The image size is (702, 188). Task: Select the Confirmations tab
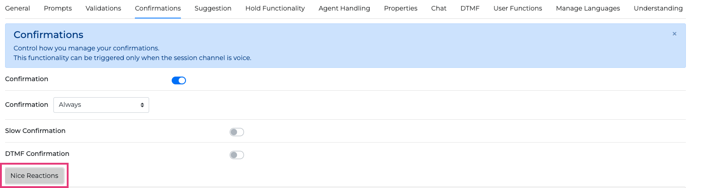point(158,8)
